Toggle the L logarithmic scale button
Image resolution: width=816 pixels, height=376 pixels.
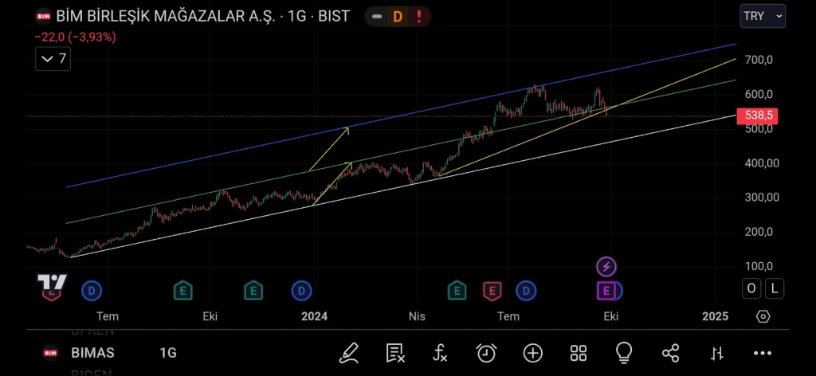775,288
